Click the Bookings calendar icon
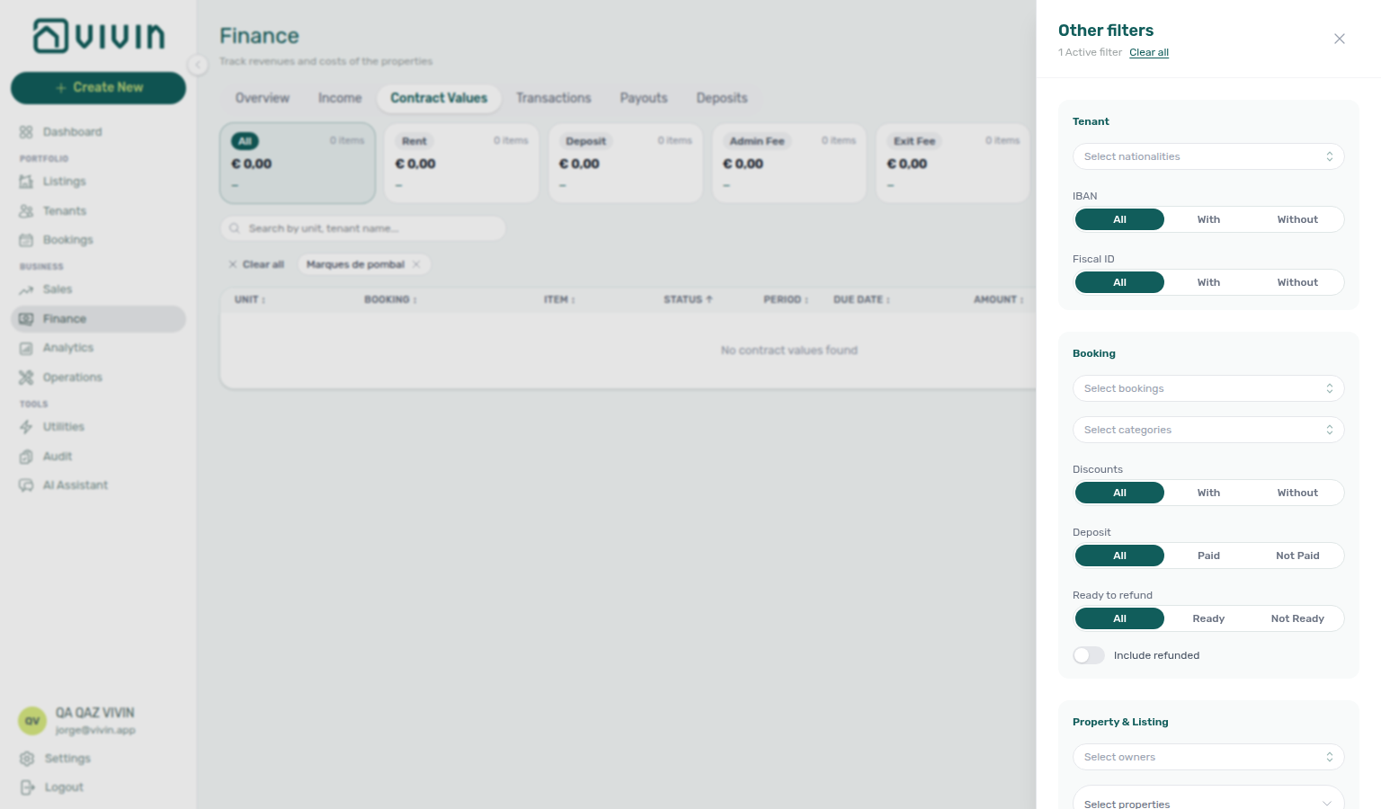 coord(26,240)
